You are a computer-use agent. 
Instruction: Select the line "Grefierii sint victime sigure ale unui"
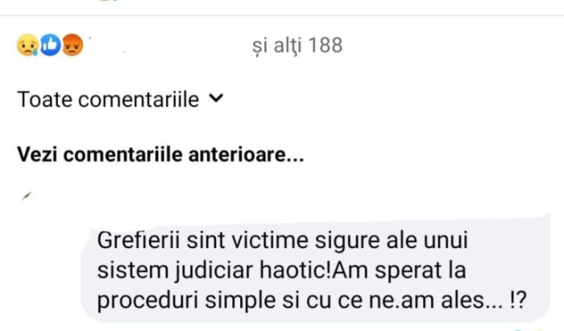(x=283, y=240)
